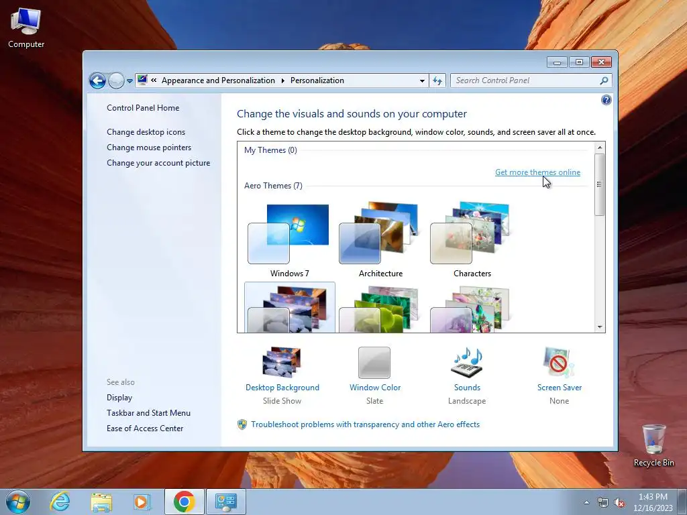Click the muted volume tray icon
This screenshot has height=515, width=687.
(619, 503)
